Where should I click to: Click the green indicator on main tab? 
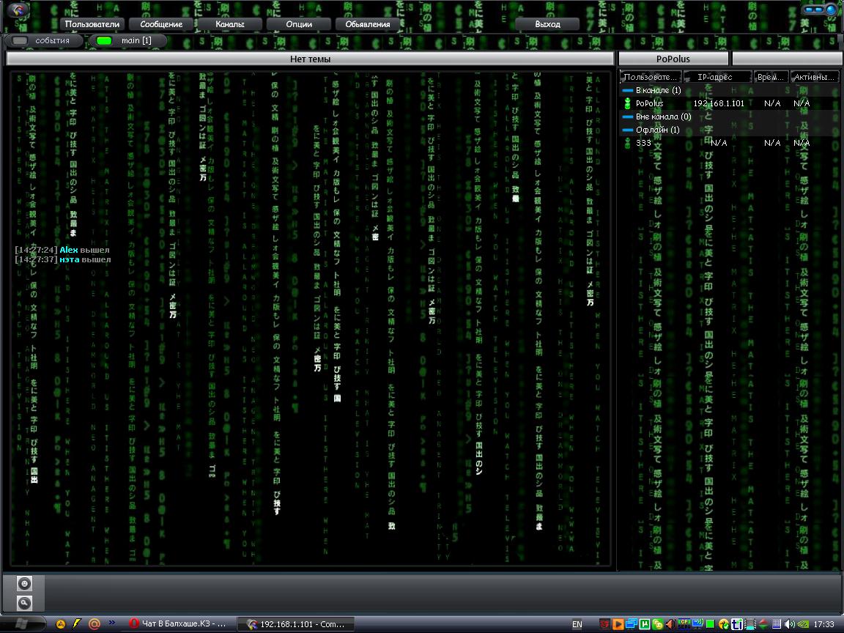pyautogui.click(x=103, y=40)
